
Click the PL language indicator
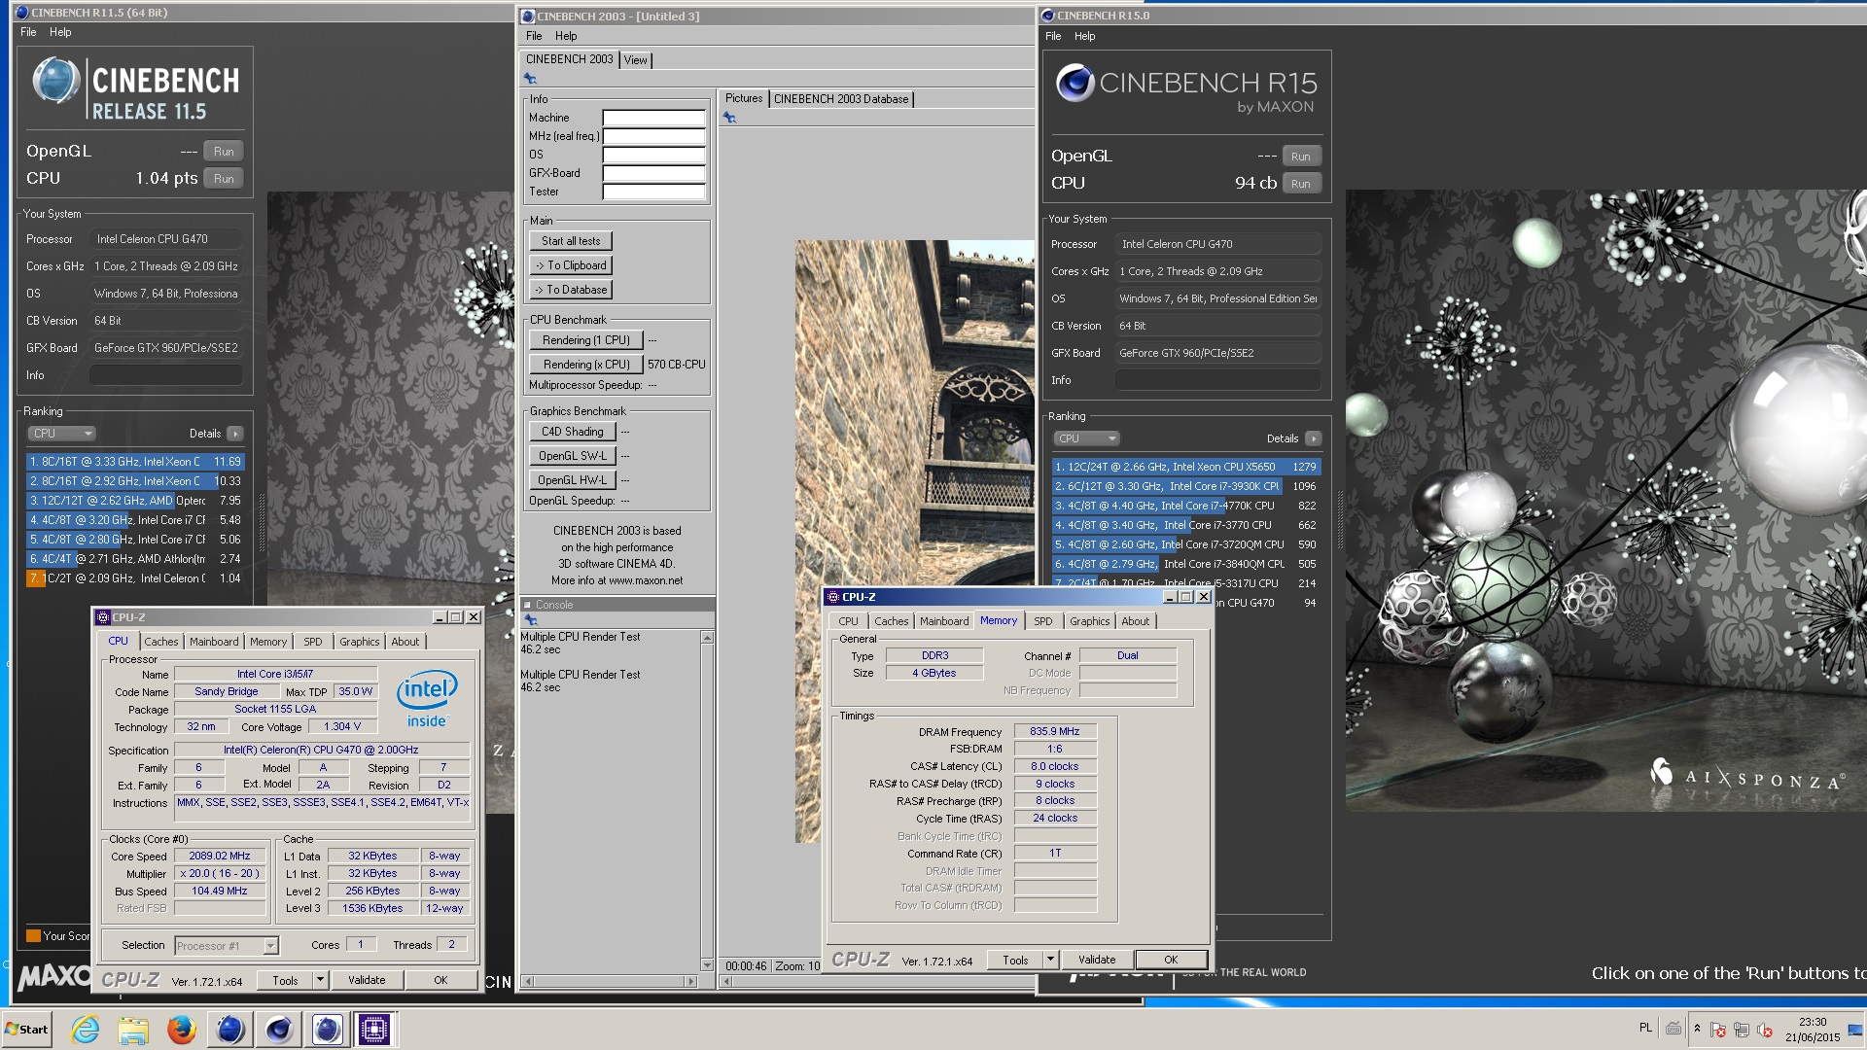pos(1645,1028)
